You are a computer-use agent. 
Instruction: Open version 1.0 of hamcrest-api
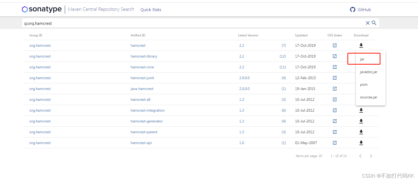(x=242, y=143)
